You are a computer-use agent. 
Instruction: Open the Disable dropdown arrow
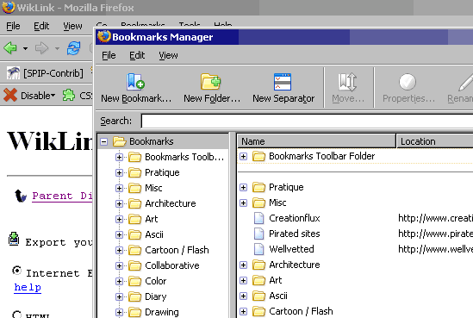coord(53,96)
